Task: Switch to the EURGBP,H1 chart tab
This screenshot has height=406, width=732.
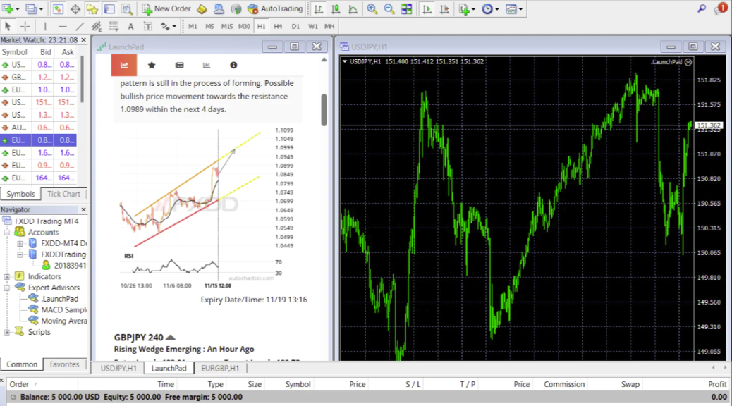Action: point(220,368)
